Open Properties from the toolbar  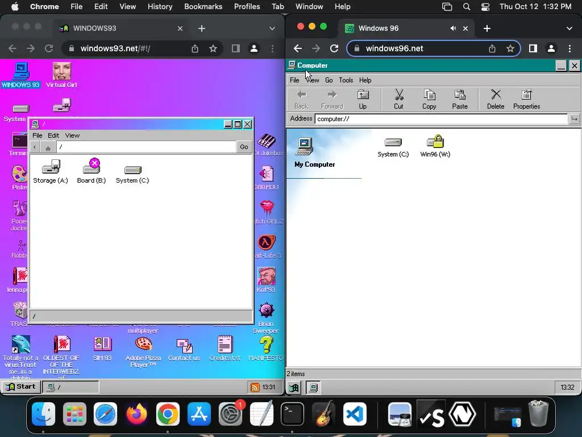[x=526, y=99]
